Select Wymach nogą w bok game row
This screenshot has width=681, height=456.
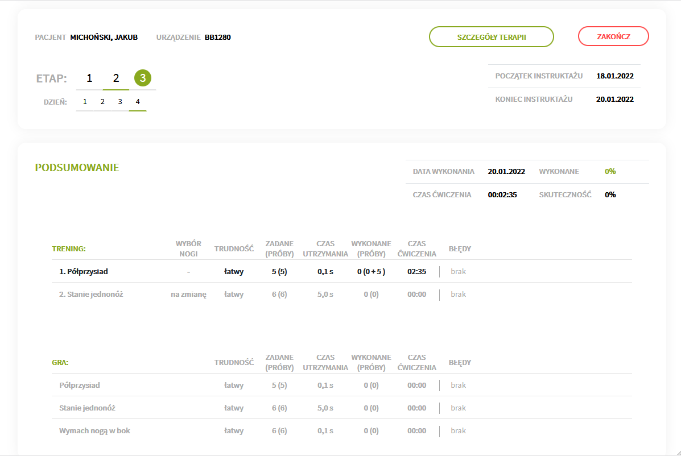point(94,431)
